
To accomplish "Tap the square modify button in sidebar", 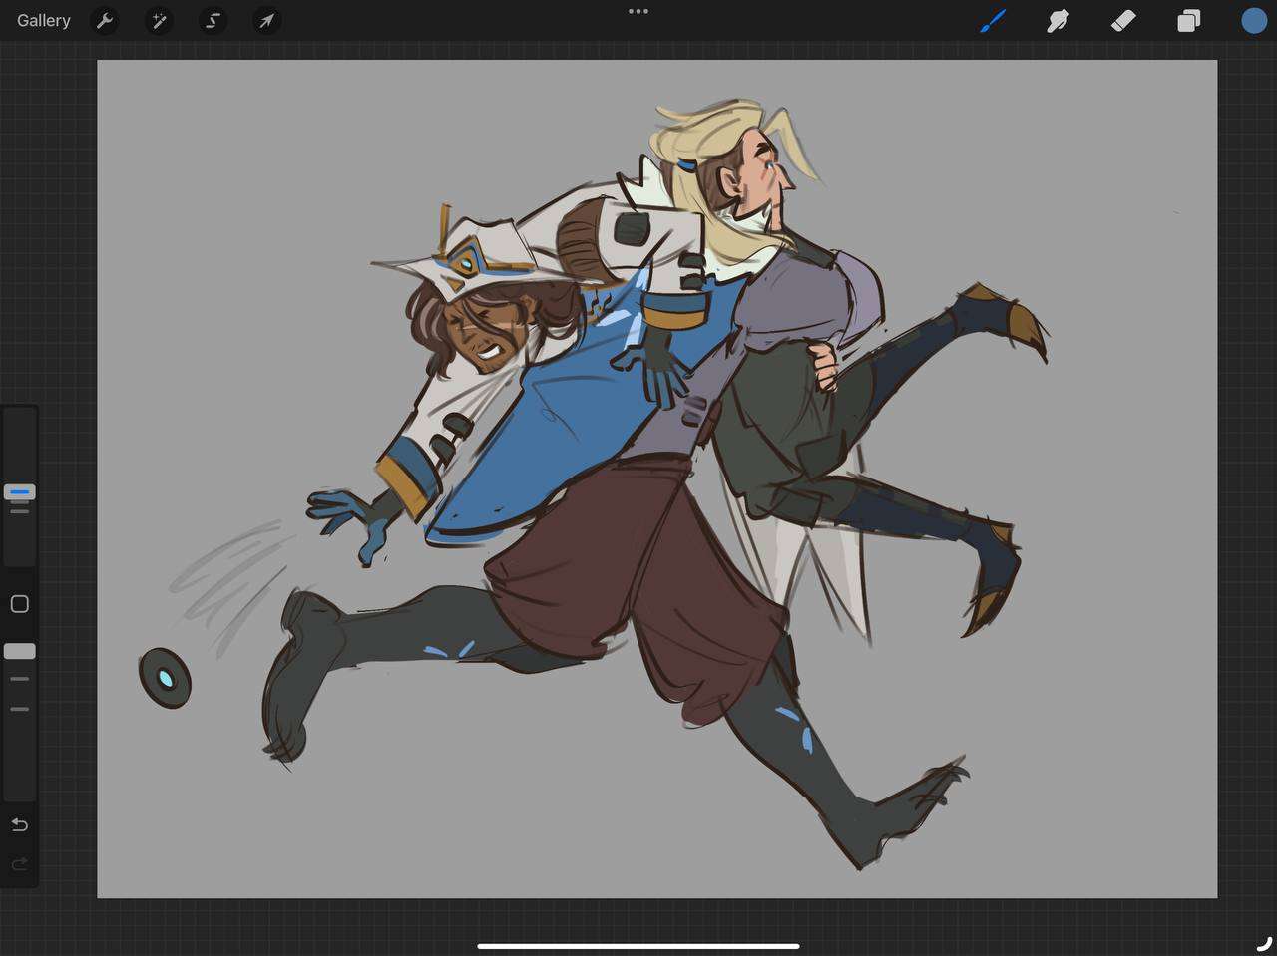I will click(x=20, y=603).
